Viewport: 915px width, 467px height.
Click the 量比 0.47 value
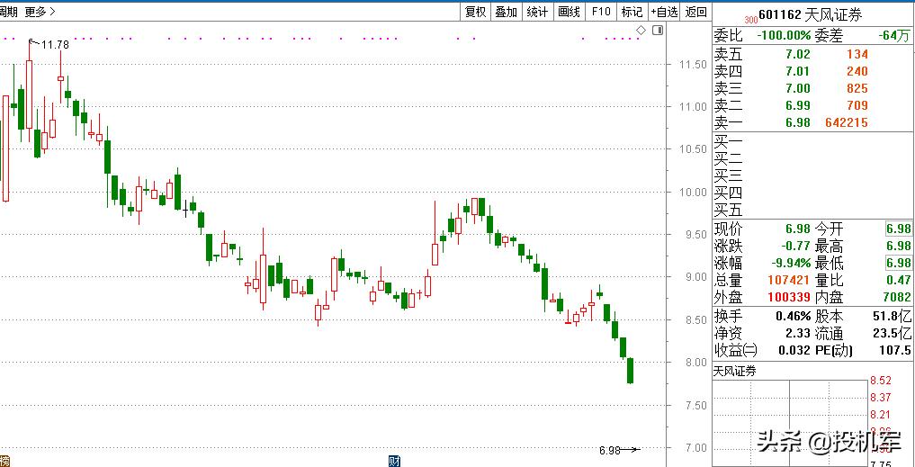899,280
